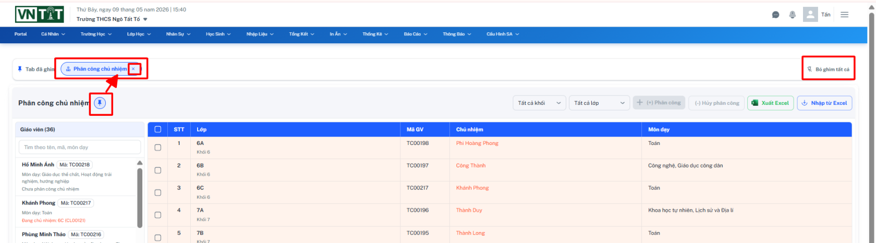Open the Portal menu item
This screenshot has width=876, height=243.
(x=21, y=34)
